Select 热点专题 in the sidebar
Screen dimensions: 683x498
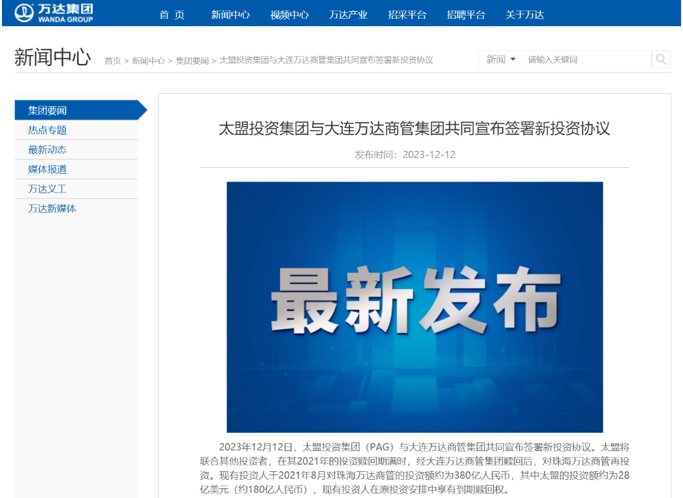coord(76,130)
